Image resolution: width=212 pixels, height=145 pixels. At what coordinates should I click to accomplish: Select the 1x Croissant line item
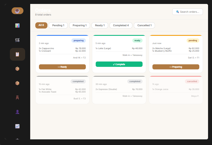45,51
